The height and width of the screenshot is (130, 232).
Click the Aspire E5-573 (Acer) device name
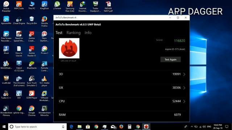(x=175, y=49)
